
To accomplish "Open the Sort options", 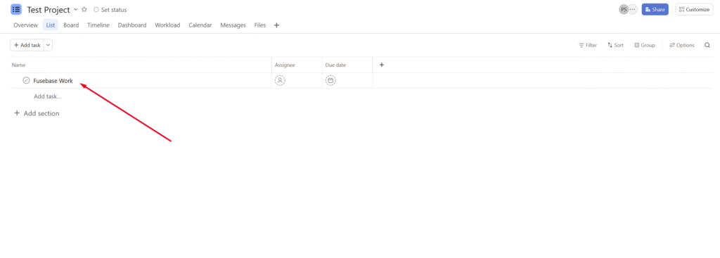I will [x=615, y=45].
